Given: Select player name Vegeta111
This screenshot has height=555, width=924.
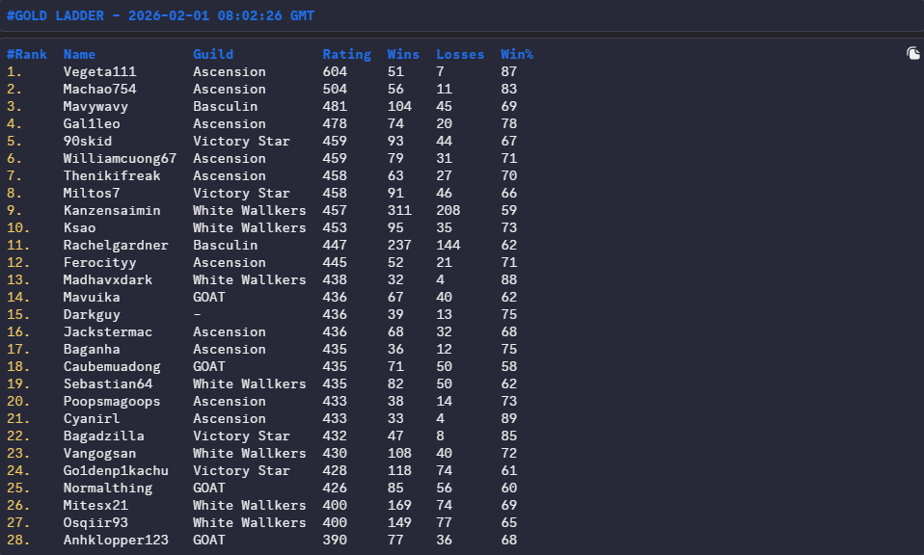Looking at the screenshot, I should [x=99, y=72].
